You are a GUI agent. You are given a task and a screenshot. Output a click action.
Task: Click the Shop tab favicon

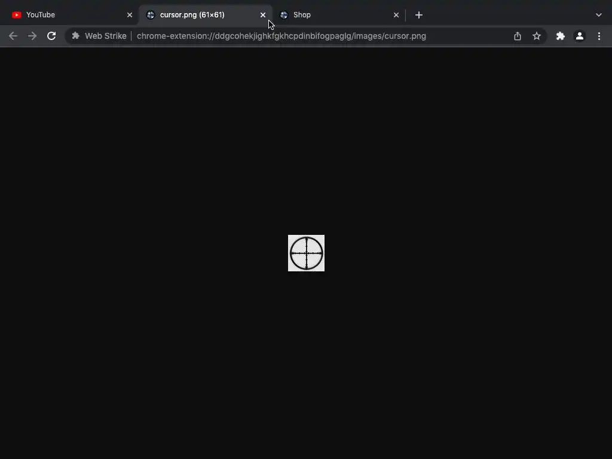click(x=284, y=15)
